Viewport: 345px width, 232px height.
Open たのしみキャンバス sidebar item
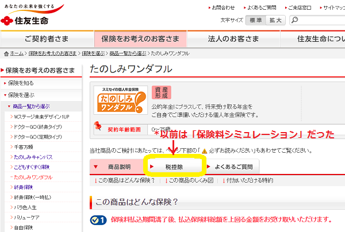(33, 157)
